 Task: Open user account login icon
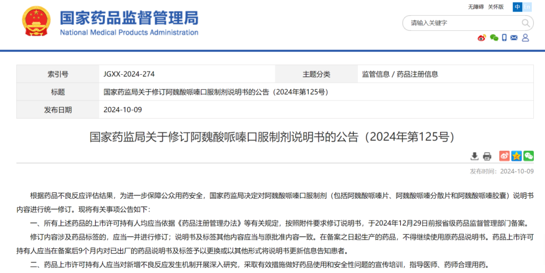tap(525, 38)
